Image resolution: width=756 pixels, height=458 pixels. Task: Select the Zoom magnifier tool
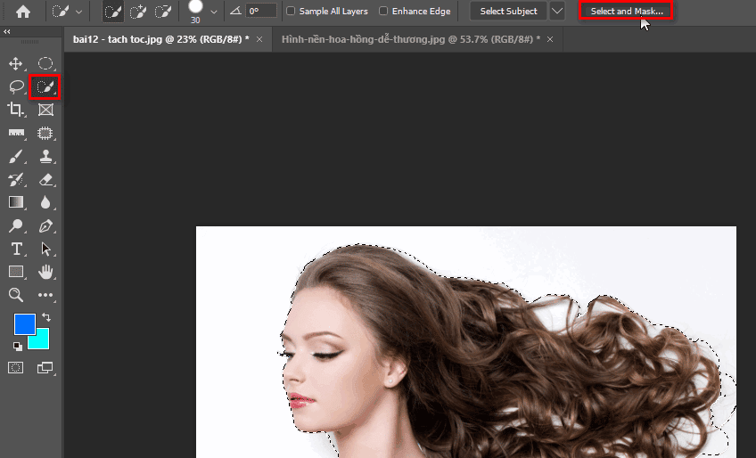pyautogui.click(x=16, y=295)
